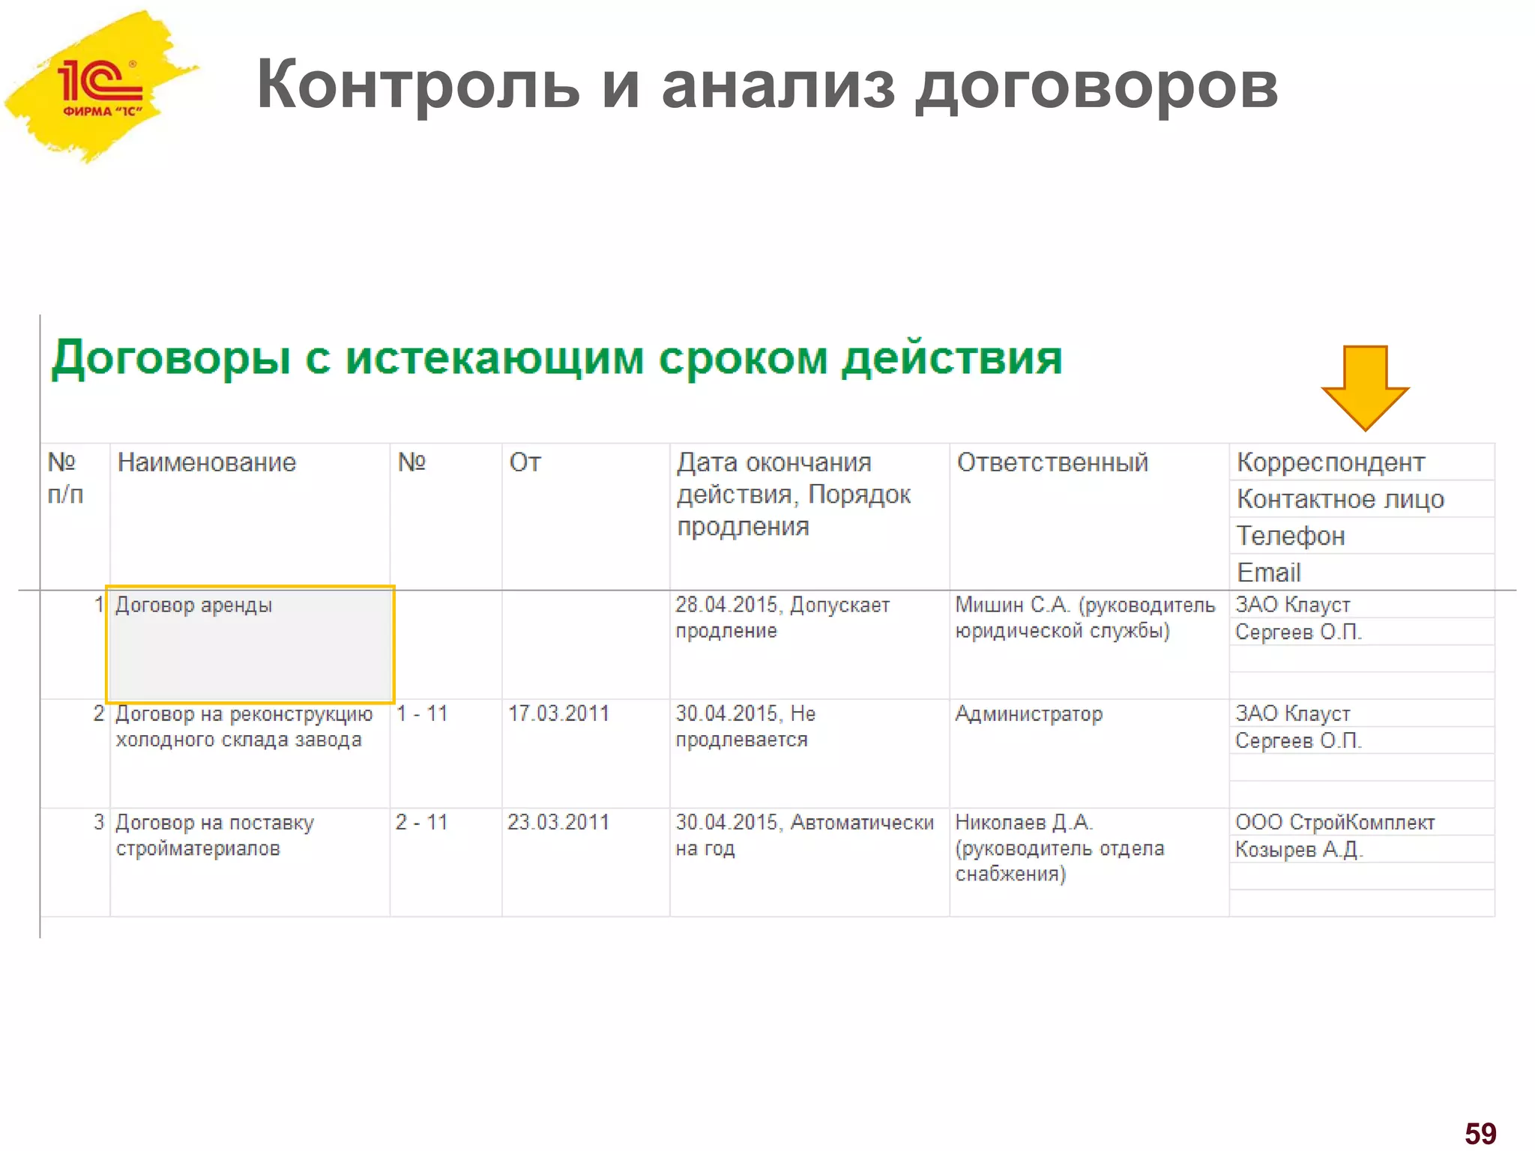Viewport: 1535px width, 1151px height.
Task: Click the "От" column header
Action: point(585,516)
